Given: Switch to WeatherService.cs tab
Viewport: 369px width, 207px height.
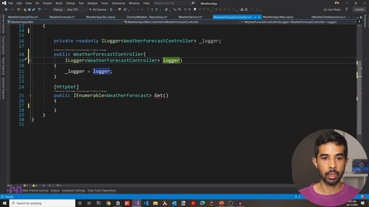Looking at the screenshot, I should click(x=190, y=17).
